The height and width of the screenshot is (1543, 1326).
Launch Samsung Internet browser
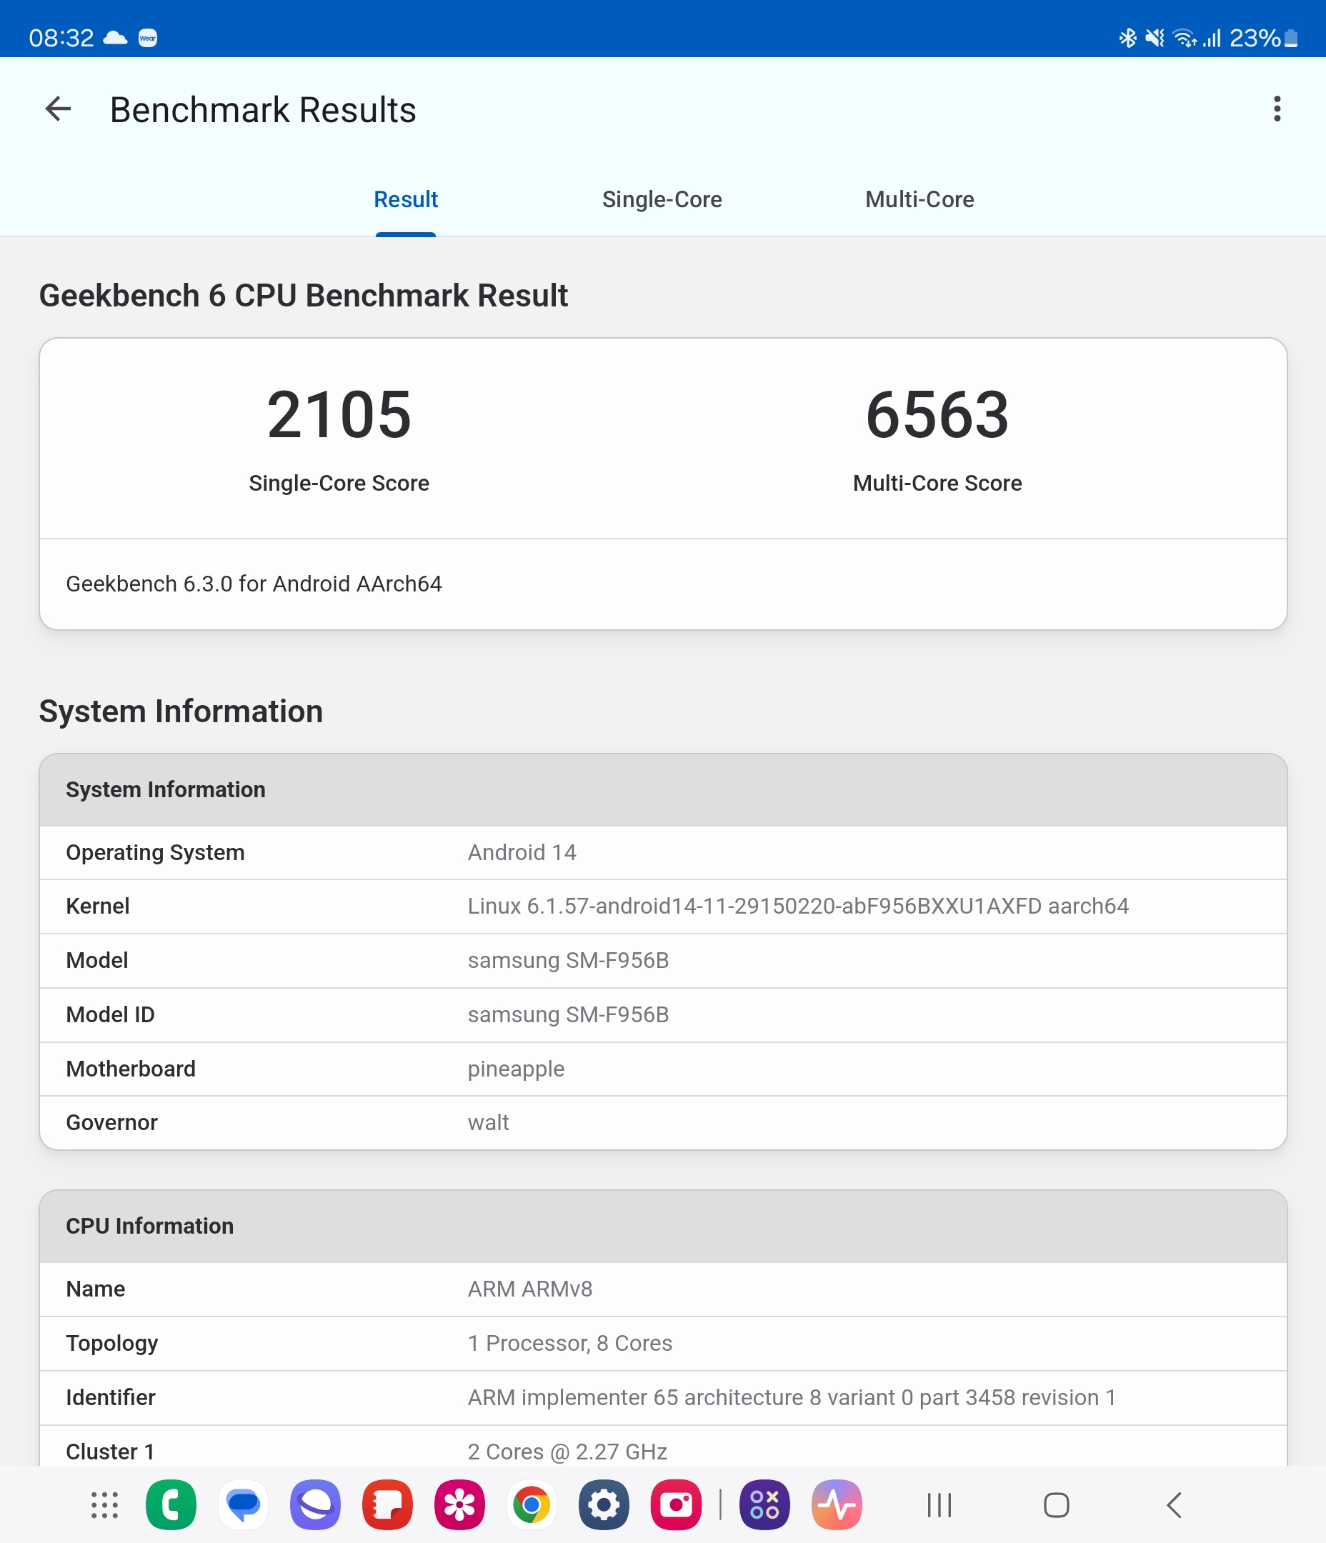pyautogui.click(x=315, y=1505)
